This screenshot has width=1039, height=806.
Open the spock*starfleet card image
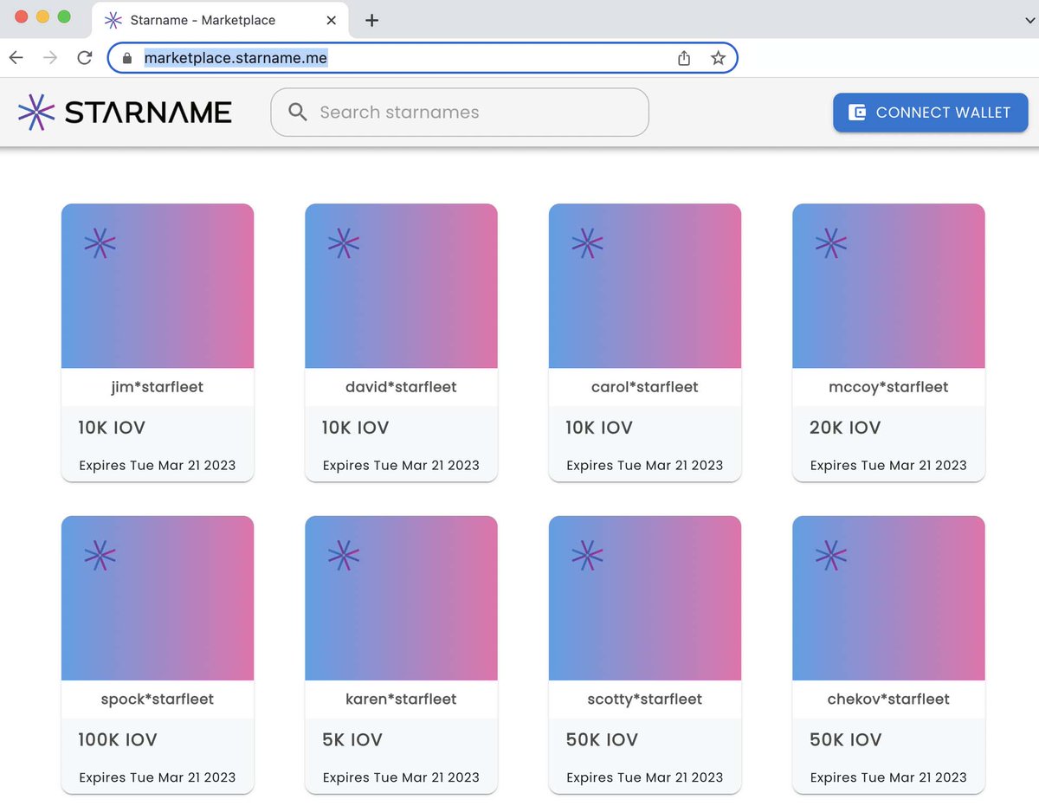coord(158,598)
